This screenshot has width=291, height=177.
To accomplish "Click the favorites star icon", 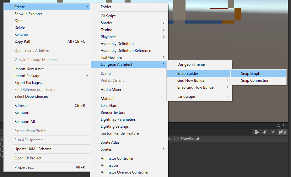I will point(273,132).
